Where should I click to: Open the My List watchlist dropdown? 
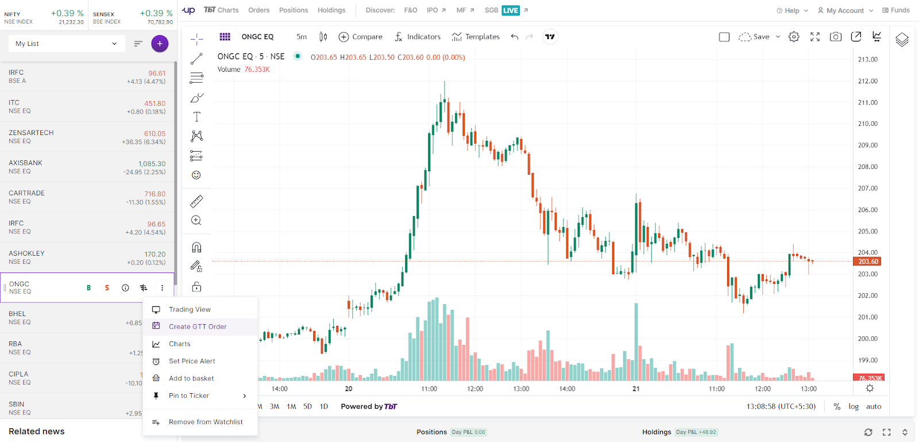[x=67, y=44]
